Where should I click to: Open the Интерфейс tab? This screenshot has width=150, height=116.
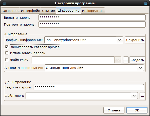(30, 11)
